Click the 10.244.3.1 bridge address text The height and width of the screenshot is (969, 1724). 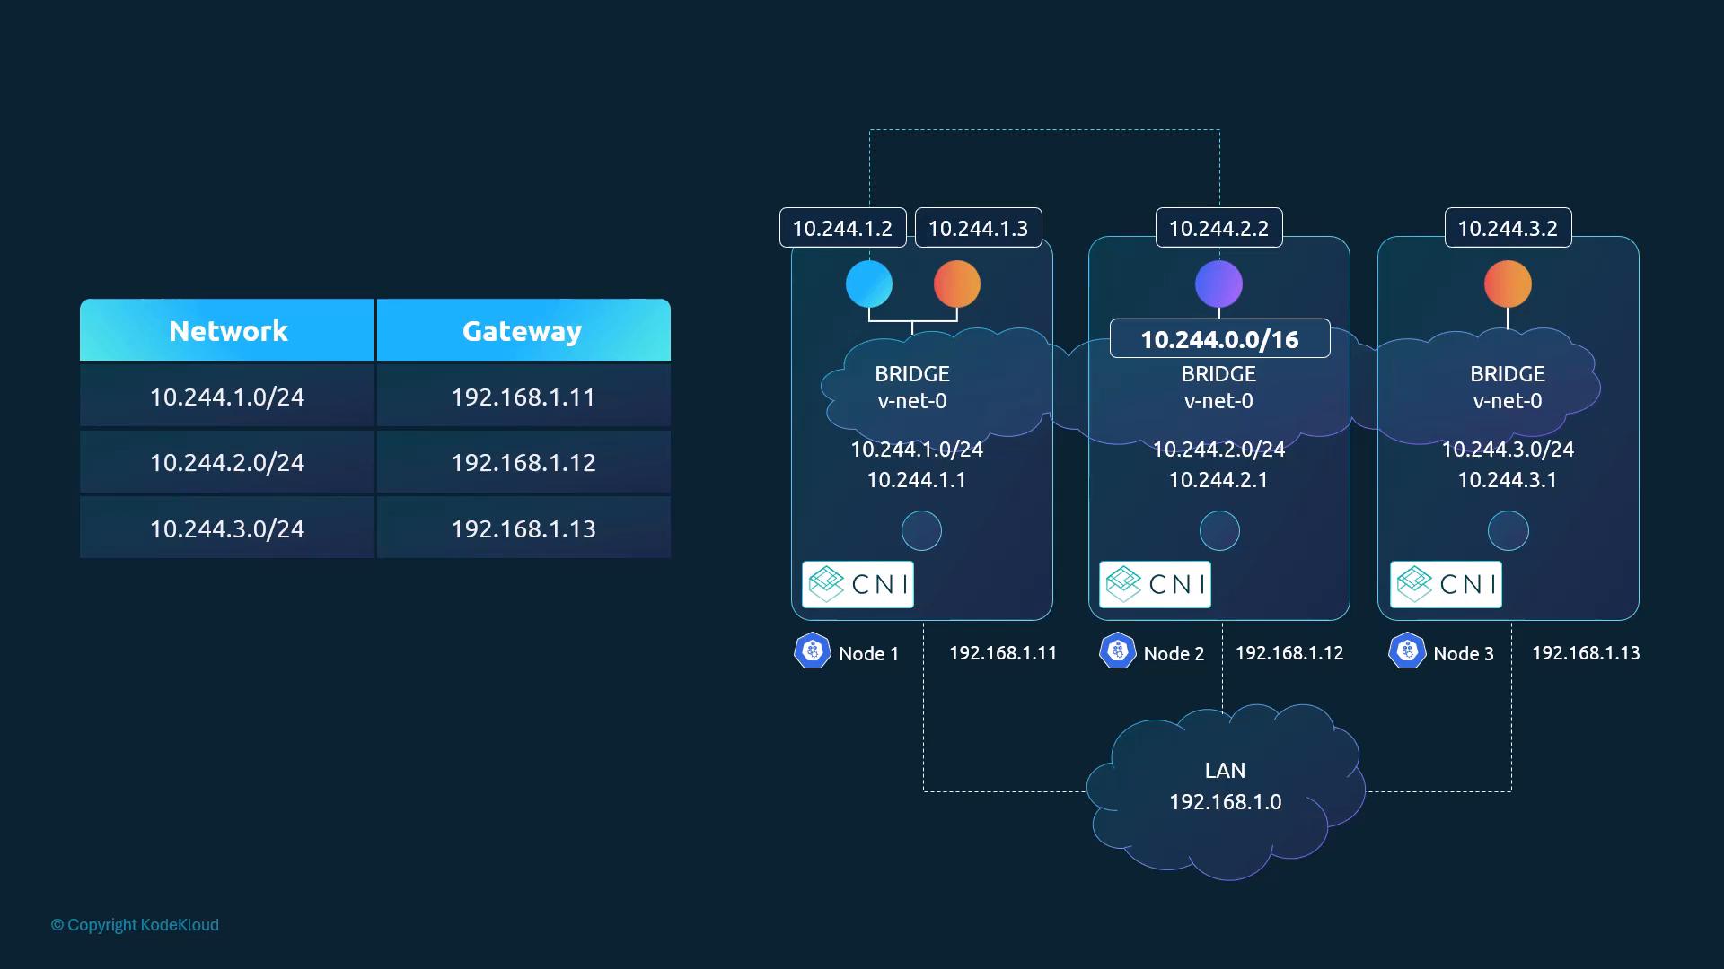1508,480
